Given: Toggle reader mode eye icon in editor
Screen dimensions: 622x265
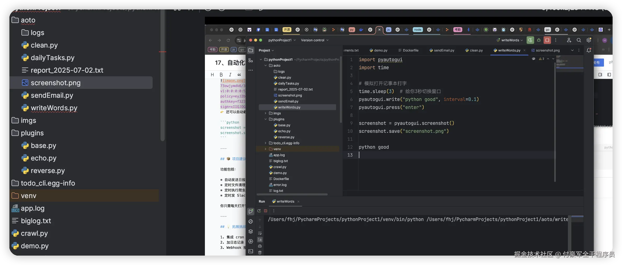Looking at the screenshot, I should (533, 59).
